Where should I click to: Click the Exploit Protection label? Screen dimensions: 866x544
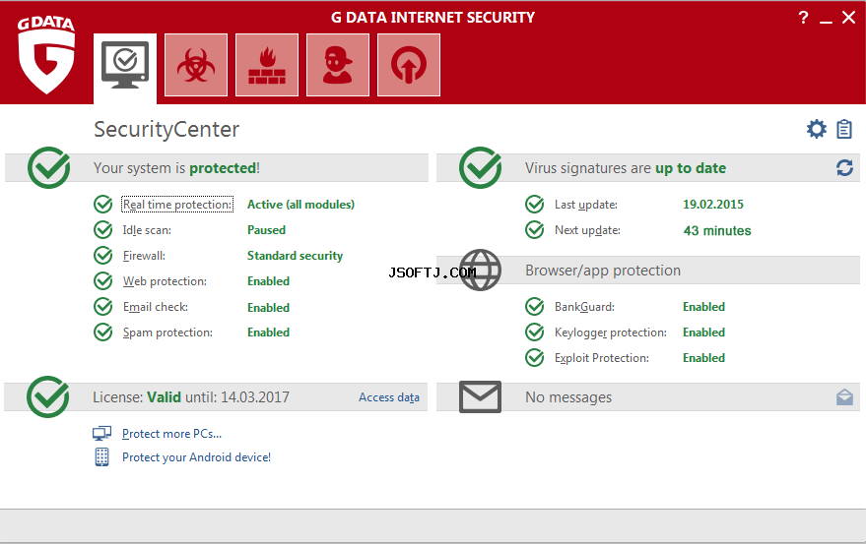pyautogui.click(x=601, y=358)
